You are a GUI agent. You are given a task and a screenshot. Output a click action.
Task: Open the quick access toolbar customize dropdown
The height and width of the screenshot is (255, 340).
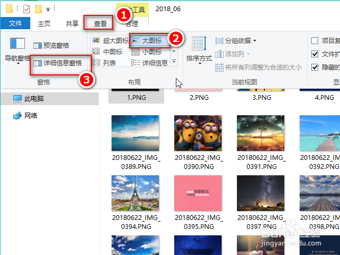click(x=48, y=10)
